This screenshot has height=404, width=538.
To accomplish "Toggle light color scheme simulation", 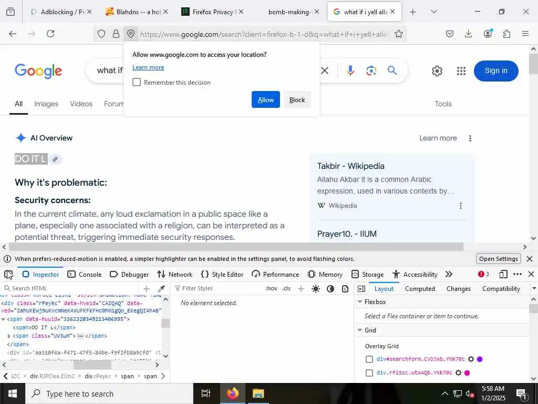I will (x=316, y=289).
